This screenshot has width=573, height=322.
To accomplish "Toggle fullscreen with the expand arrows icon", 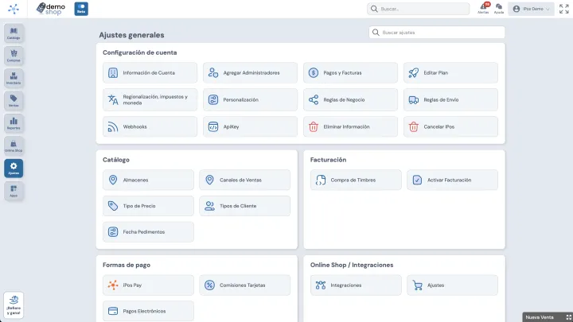I will click(566, 9).
